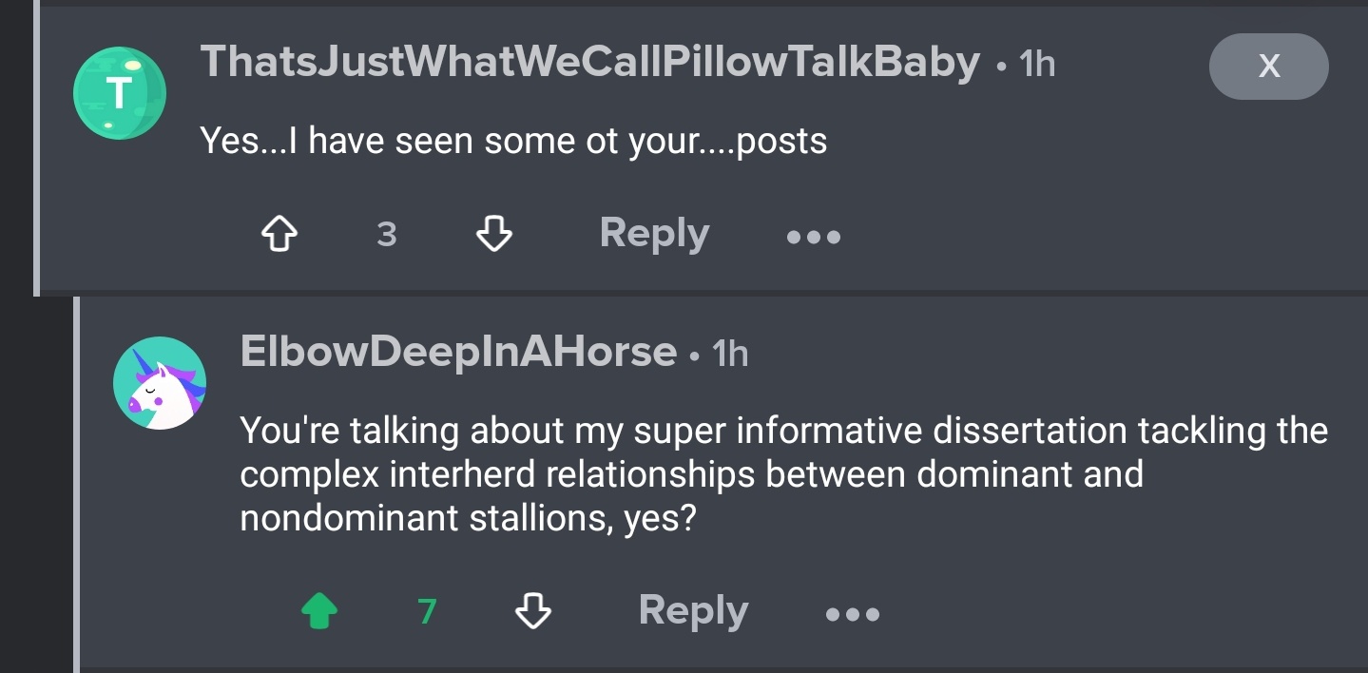The height and width of the screenshot is (673, 1368).
Task: Collapse thread via first comment's left line
Action: click(36, 147)
